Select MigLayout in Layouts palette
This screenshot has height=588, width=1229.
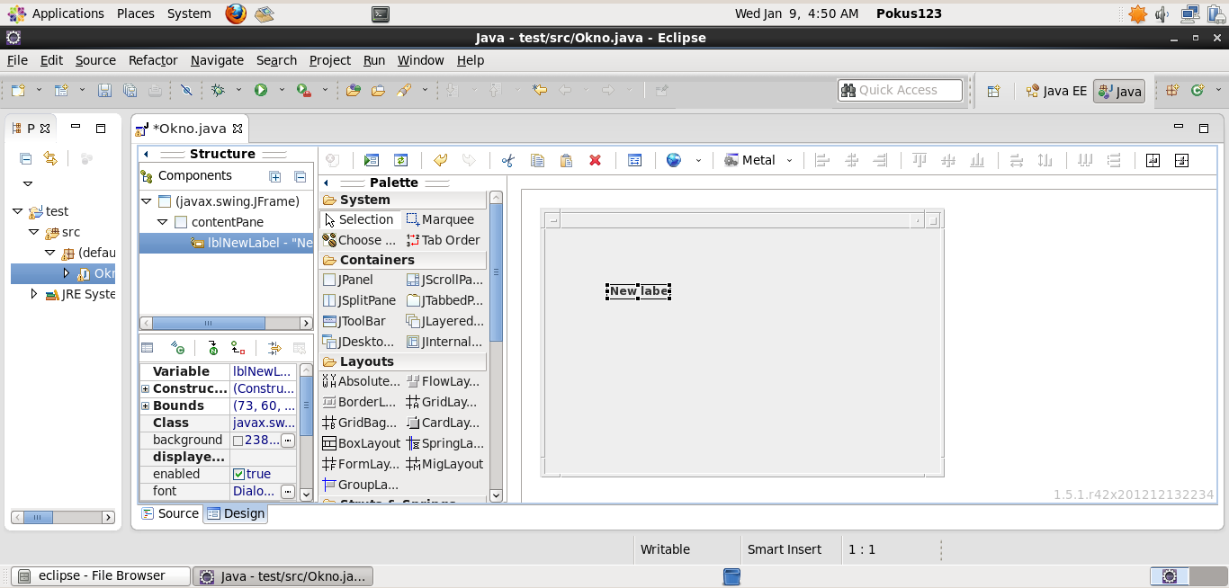click(x=445, y=464)
